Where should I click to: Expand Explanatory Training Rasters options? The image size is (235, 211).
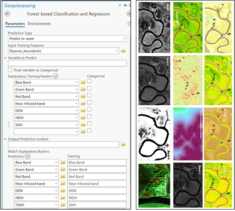point(55,76)
